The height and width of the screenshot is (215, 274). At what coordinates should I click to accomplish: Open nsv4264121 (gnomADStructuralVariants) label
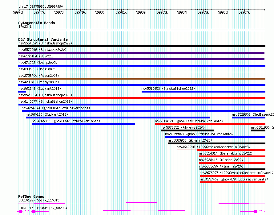pyautogui.click(x=189, y=121)
